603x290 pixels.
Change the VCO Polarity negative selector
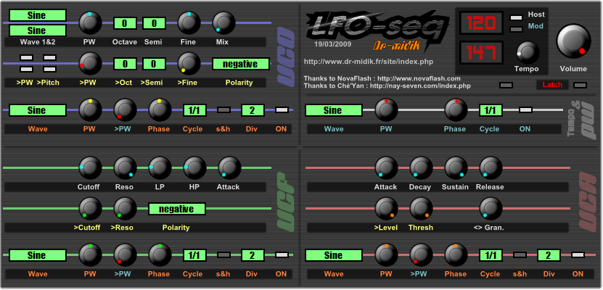(240, 64)
